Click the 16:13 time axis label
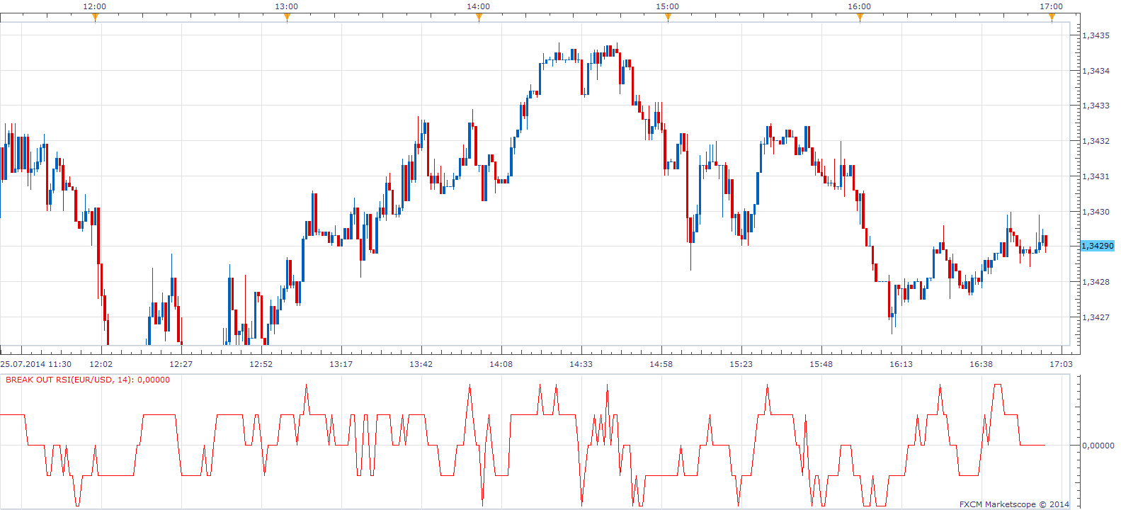 click(x=901, y=364)
